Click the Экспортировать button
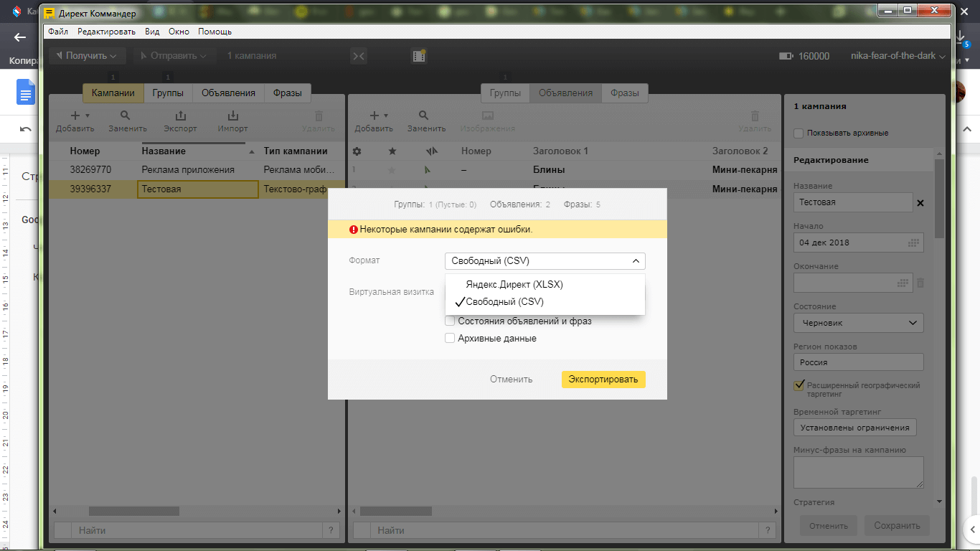 603,379
